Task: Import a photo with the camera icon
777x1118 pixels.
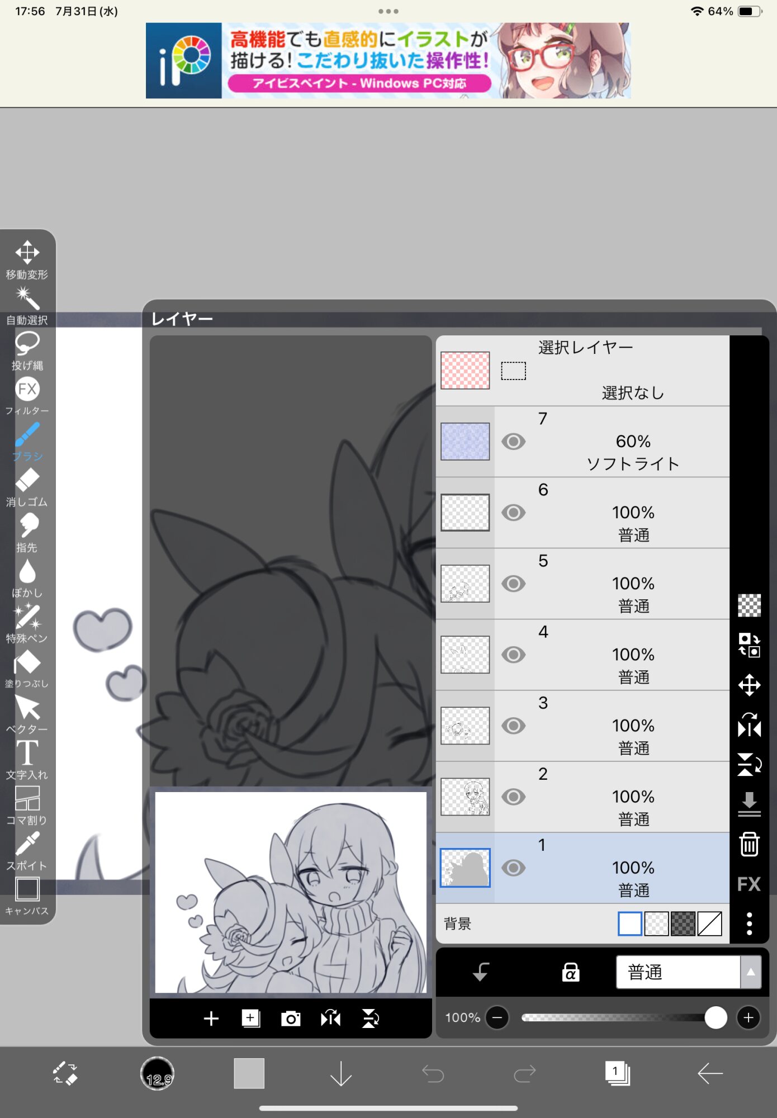Action: (x=291, y=1018)
